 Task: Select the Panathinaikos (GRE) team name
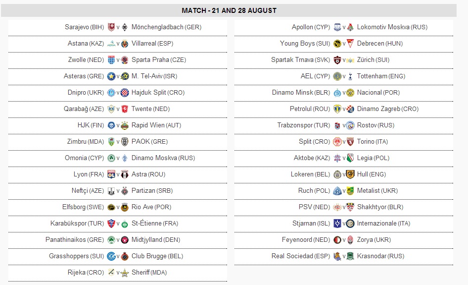click(75, 240)
